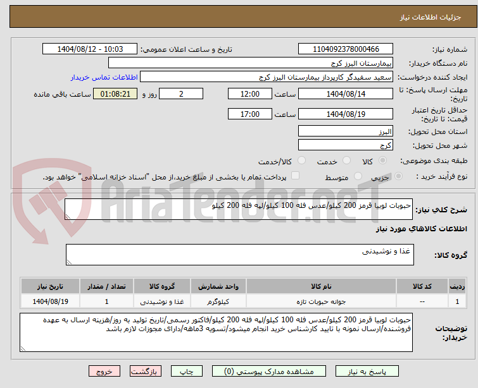
Task: Click the شماره نیاز number field
Action: (346, 49)
